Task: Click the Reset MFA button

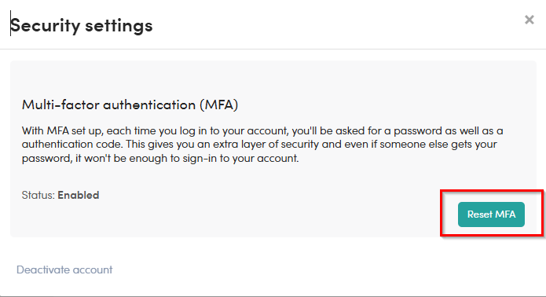Action: [491, 214]
